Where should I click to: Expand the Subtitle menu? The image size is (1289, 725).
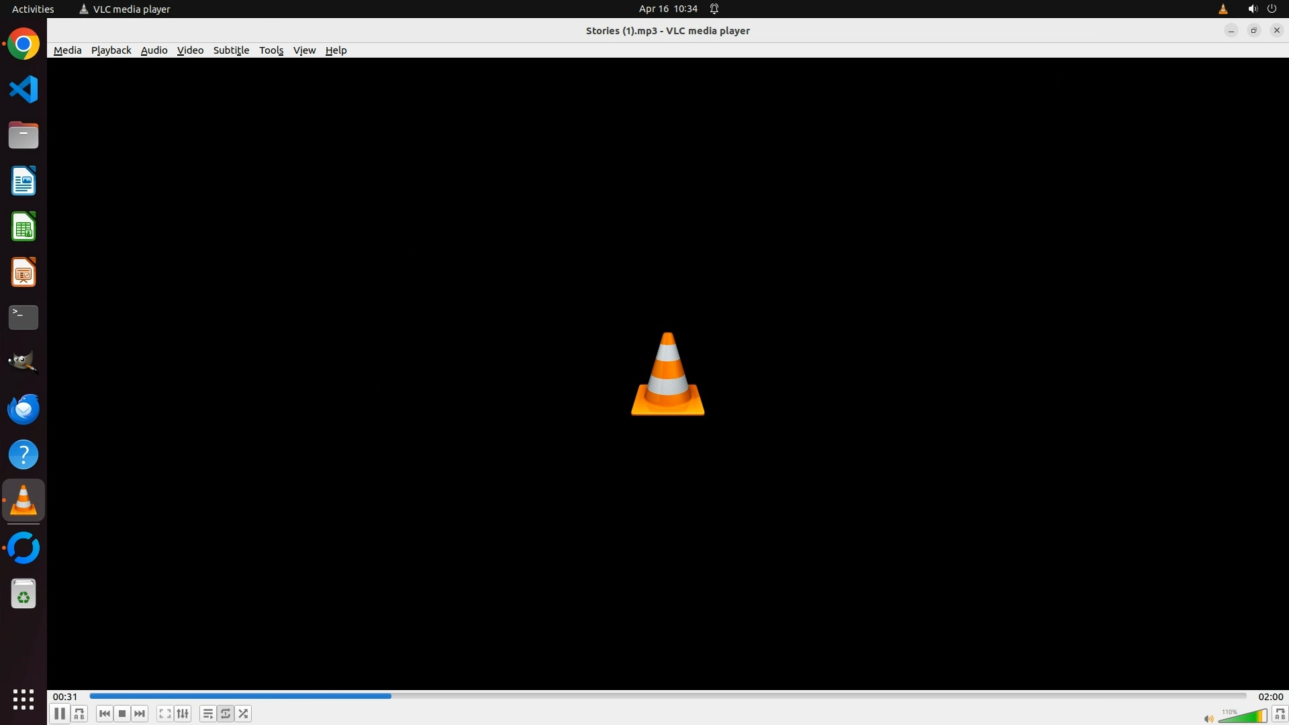(x=231, y=50)
